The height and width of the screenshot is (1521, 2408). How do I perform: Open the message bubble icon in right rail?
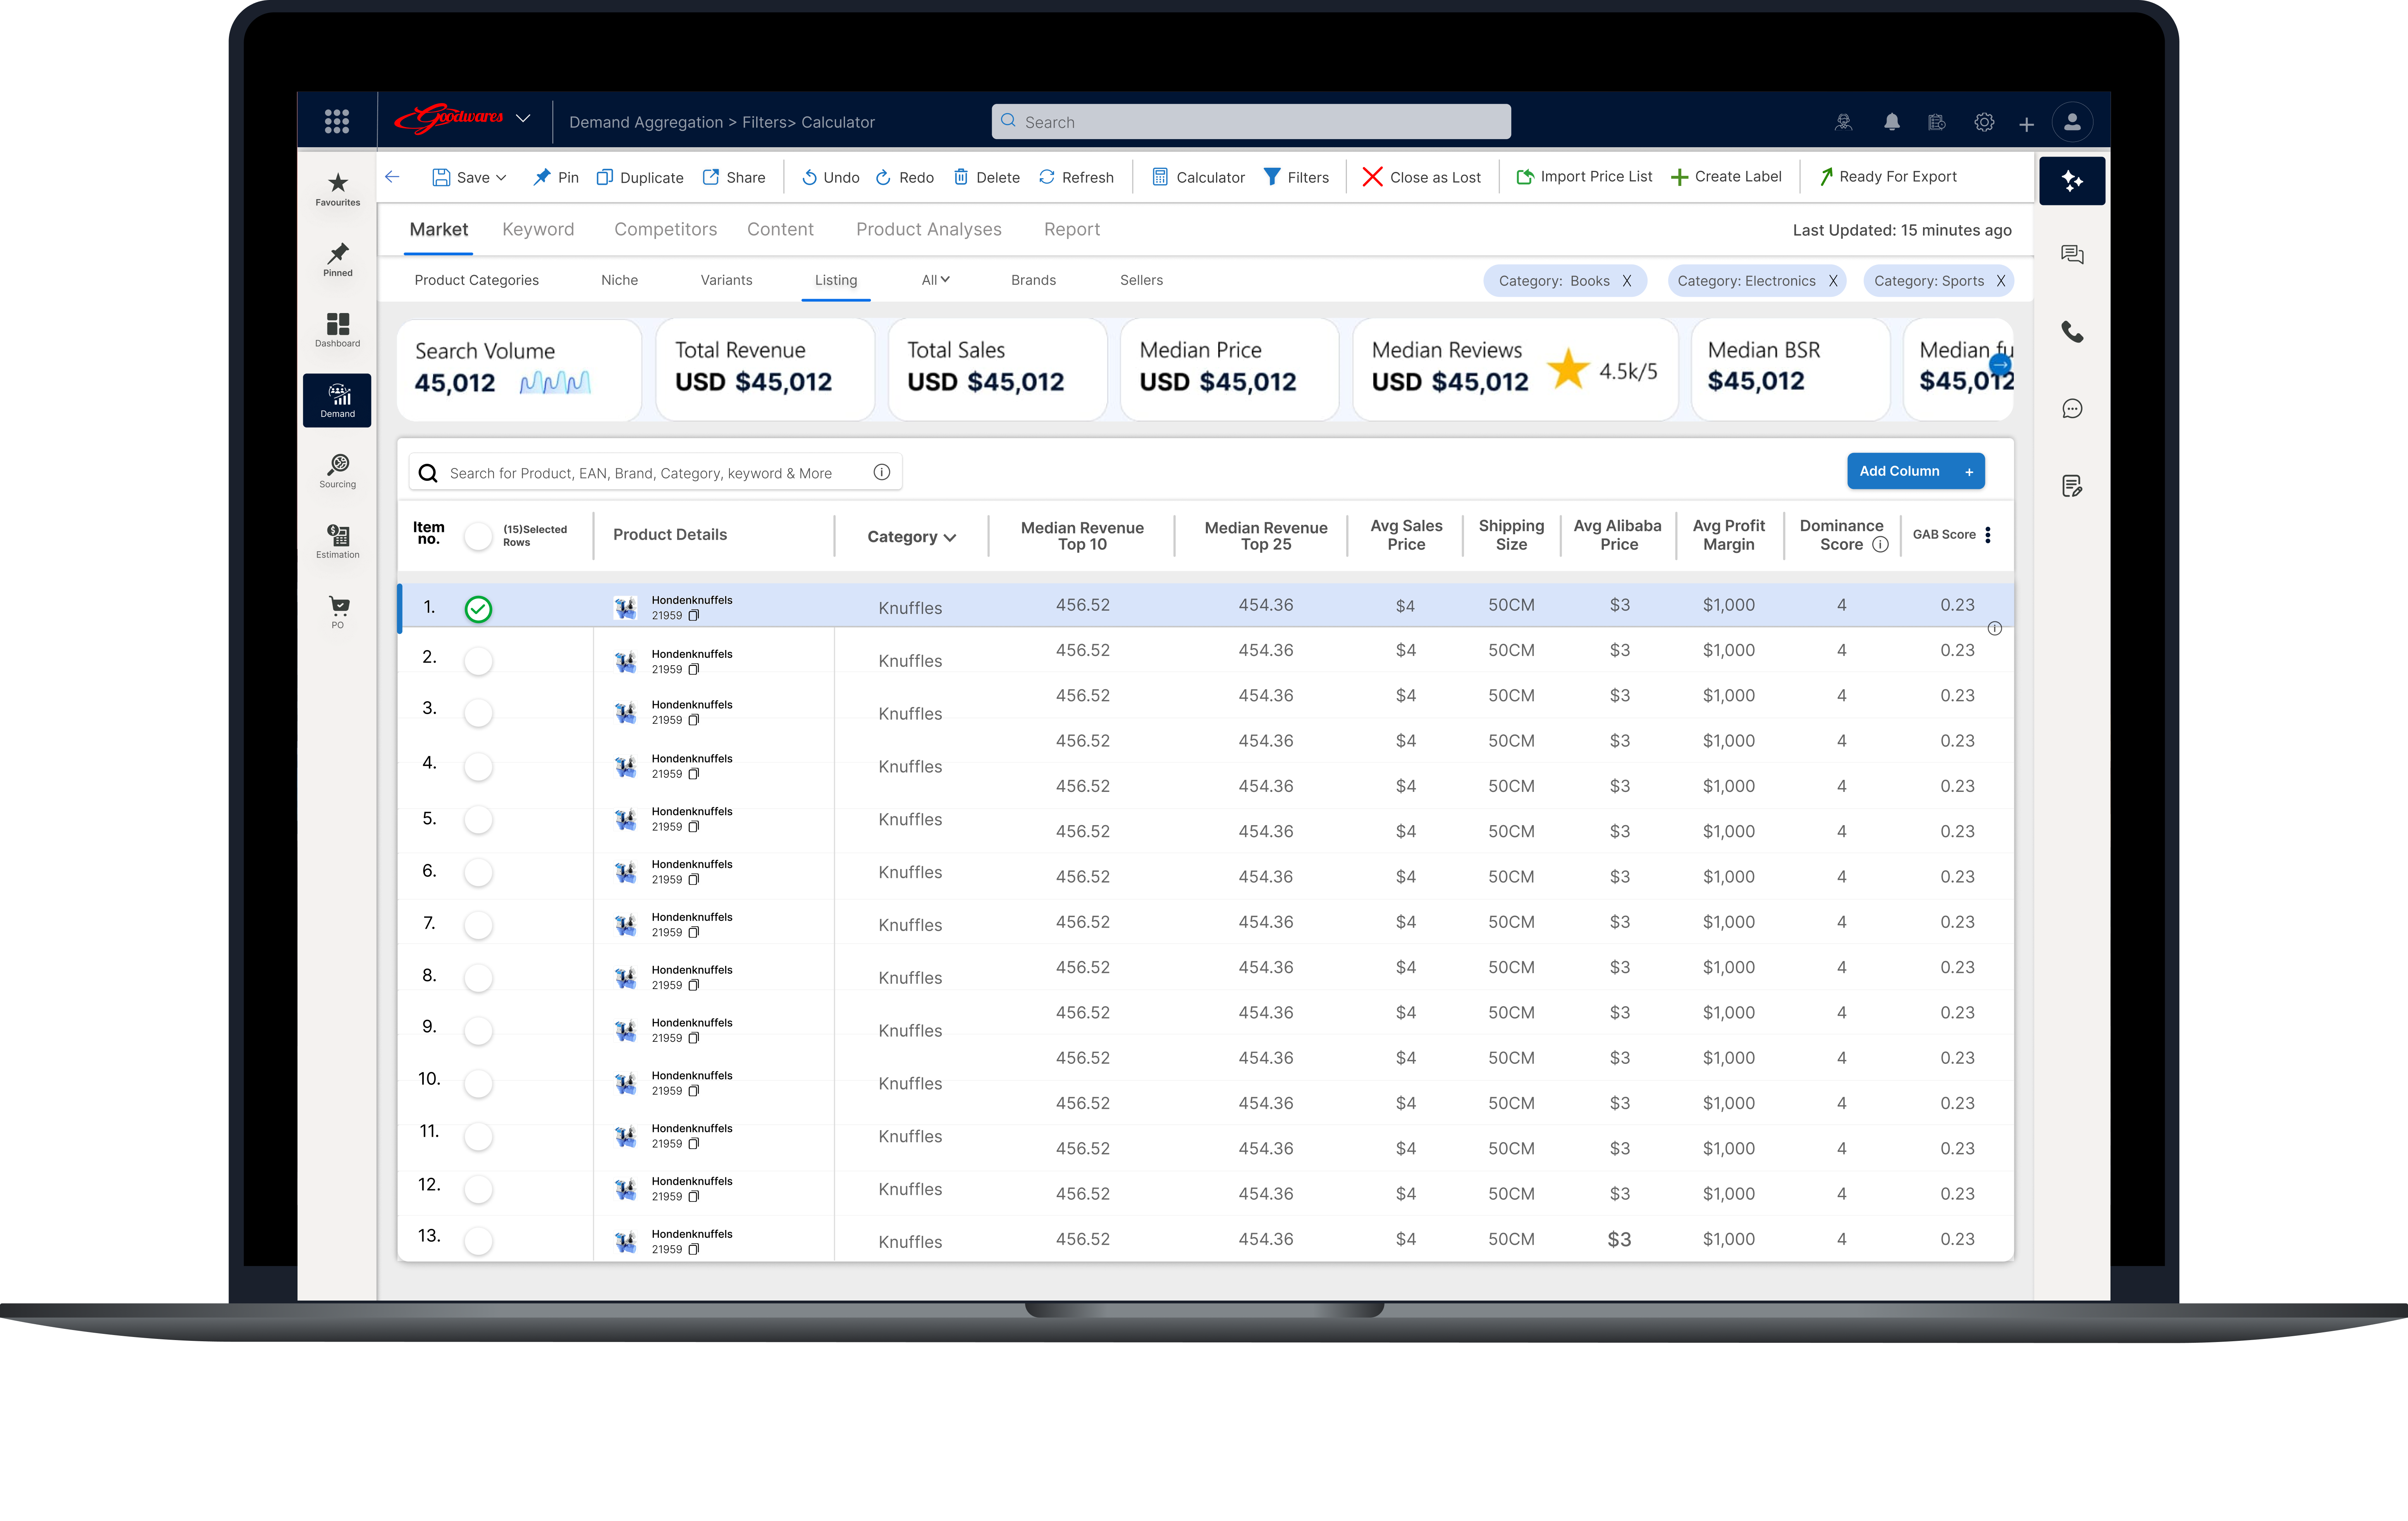(x=2072, y=409)
